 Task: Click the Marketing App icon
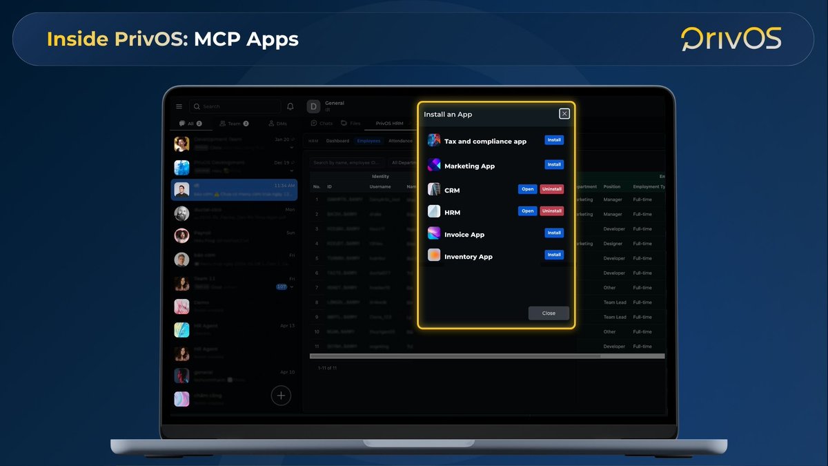(x=434, y=165)
